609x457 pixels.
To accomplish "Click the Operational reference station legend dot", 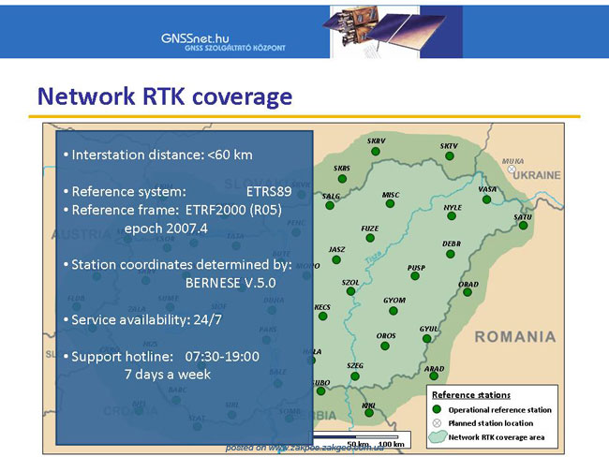I will tap(437, 409).
